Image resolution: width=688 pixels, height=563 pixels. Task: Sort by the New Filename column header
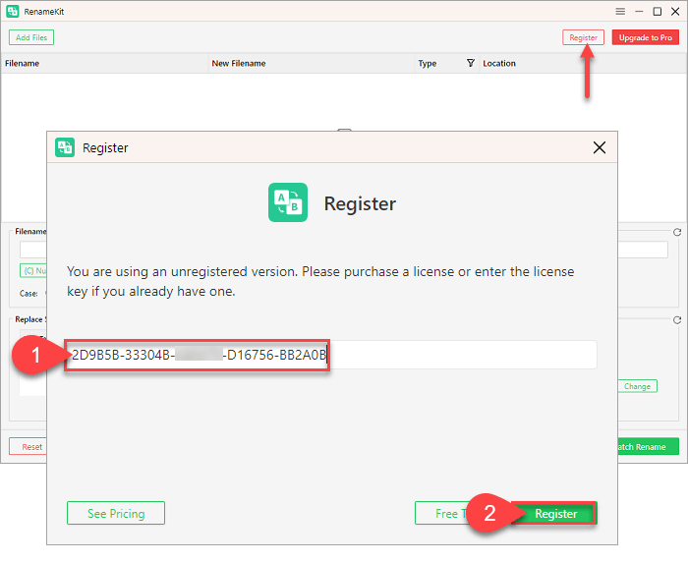[239, 63]
